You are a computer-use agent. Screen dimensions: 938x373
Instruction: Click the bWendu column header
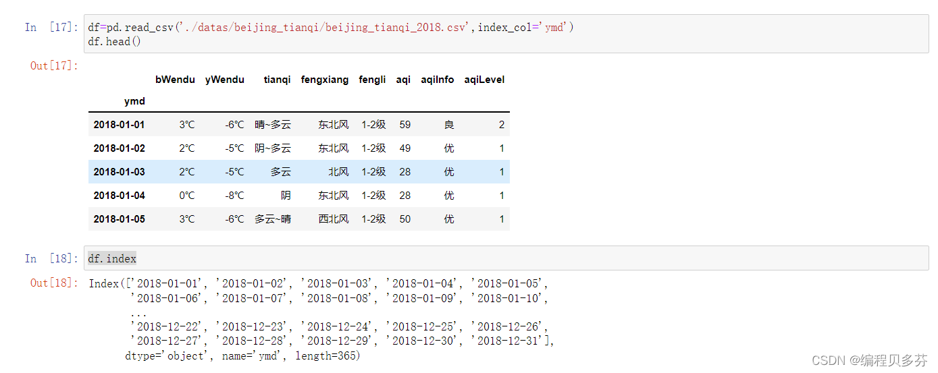pos(175,80)
